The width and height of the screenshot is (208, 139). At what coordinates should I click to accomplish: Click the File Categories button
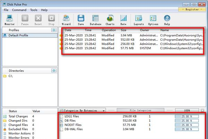[x=140, y=110]
